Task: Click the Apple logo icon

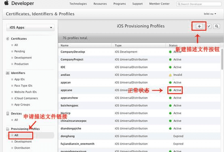Action: (x=6, y=3)
